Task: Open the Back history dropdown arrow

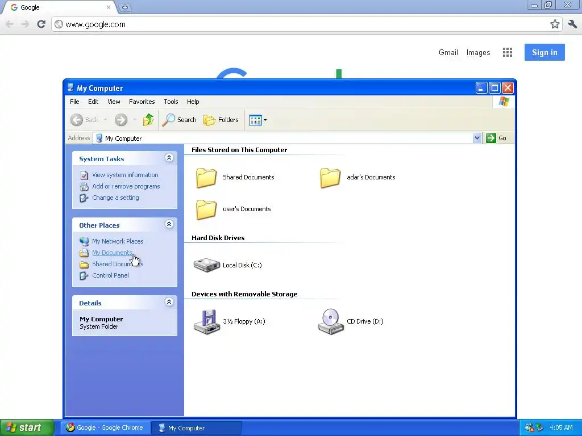Action: pos(105,120)
